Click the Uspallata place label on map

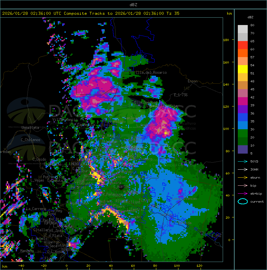(x=30, y=128)
